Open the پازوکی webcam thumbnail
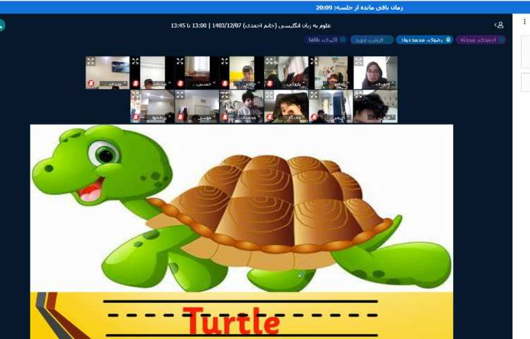The width and height of the screenshot is (530, 339). [x=286, y=73]
